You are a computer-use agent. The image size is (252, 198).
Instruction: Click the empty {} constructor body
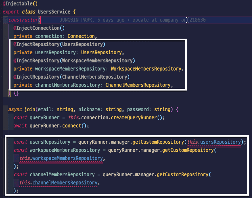16,93
